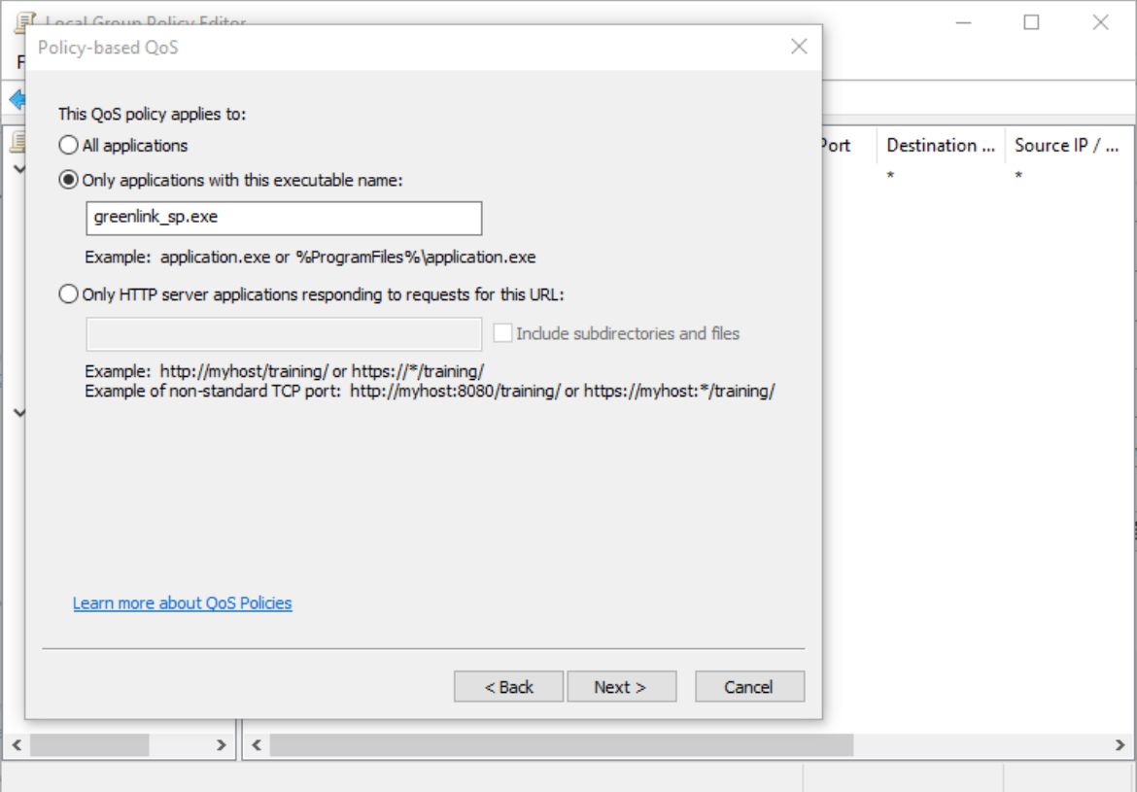Viewport: 1137px width, 792px height.
Task: Click the "Next >" button
Action: point(621,686)
